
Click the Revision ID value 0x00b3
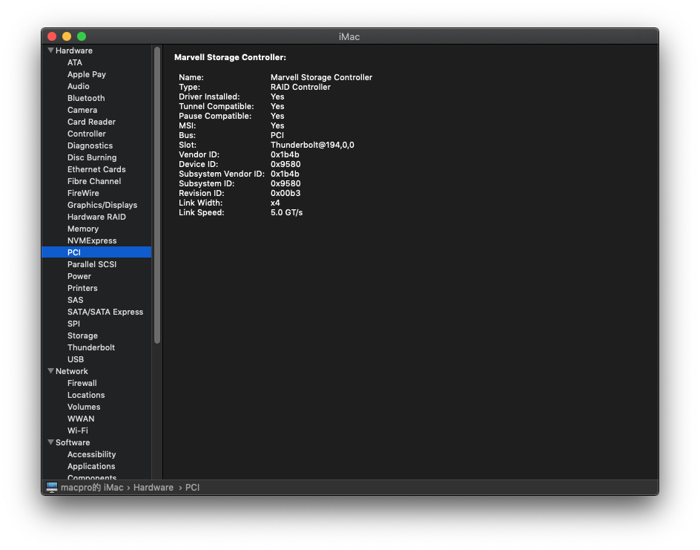[285, 193]
